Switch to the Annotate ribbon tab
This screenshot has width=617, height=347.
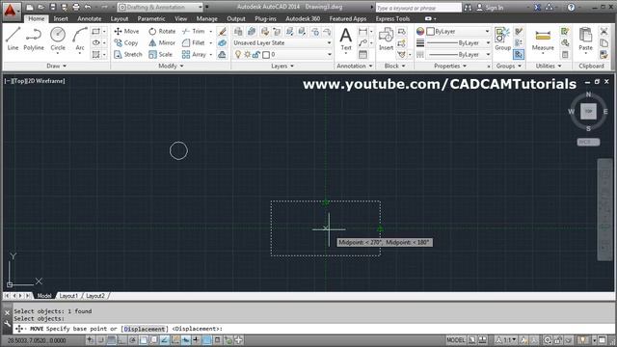click(90, 18)
